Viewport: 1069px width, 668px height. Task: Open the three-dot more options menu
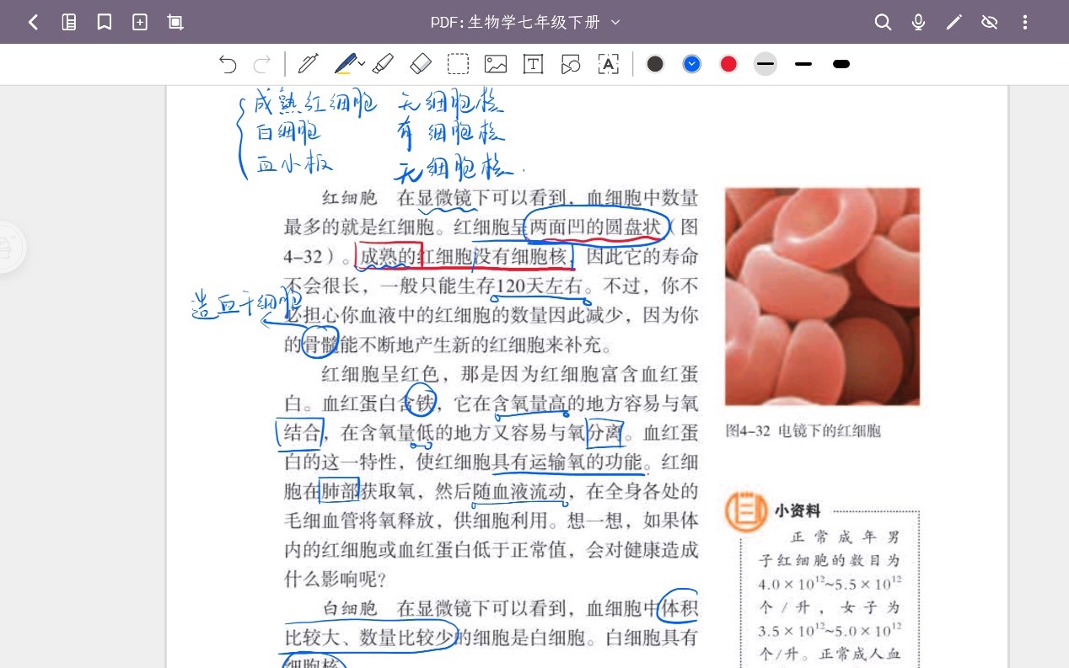[1025, 23]
